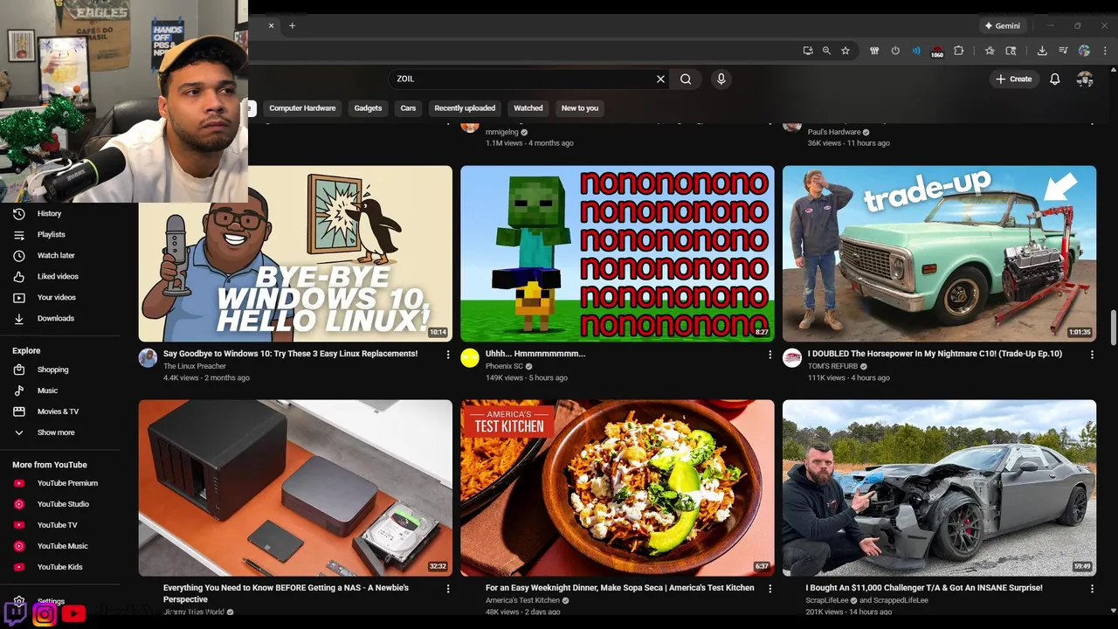
Task: Open the Chrome three-dot menu
Action: pos(1105,51)
